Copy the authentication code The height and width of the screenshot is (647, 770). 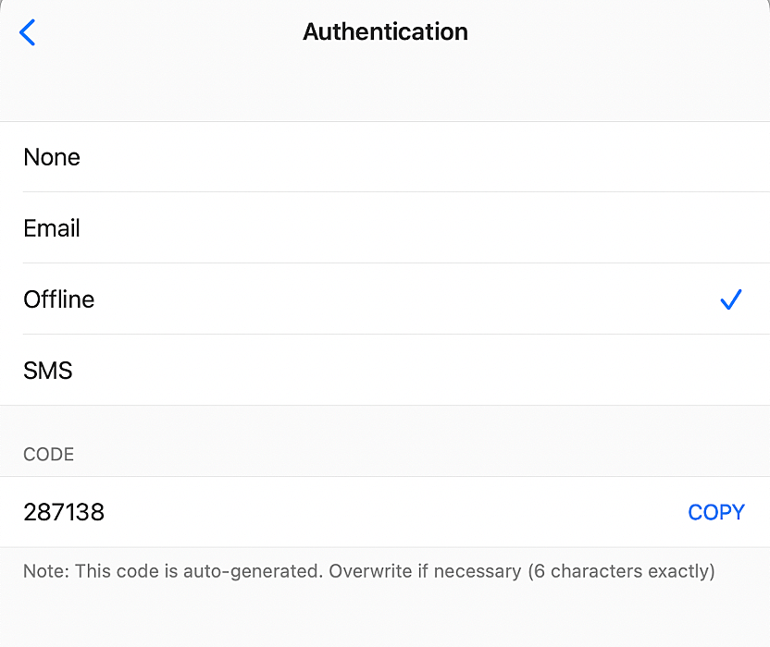tap(715, 512)
